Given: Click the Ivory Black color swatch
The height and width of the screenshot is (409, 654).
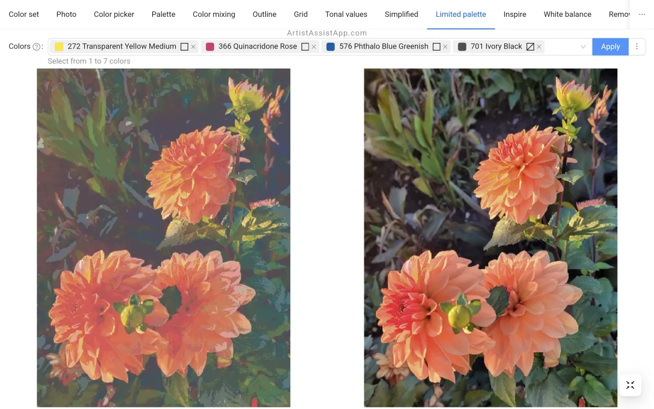Looking at the screenshot, I should click(462, 47).
